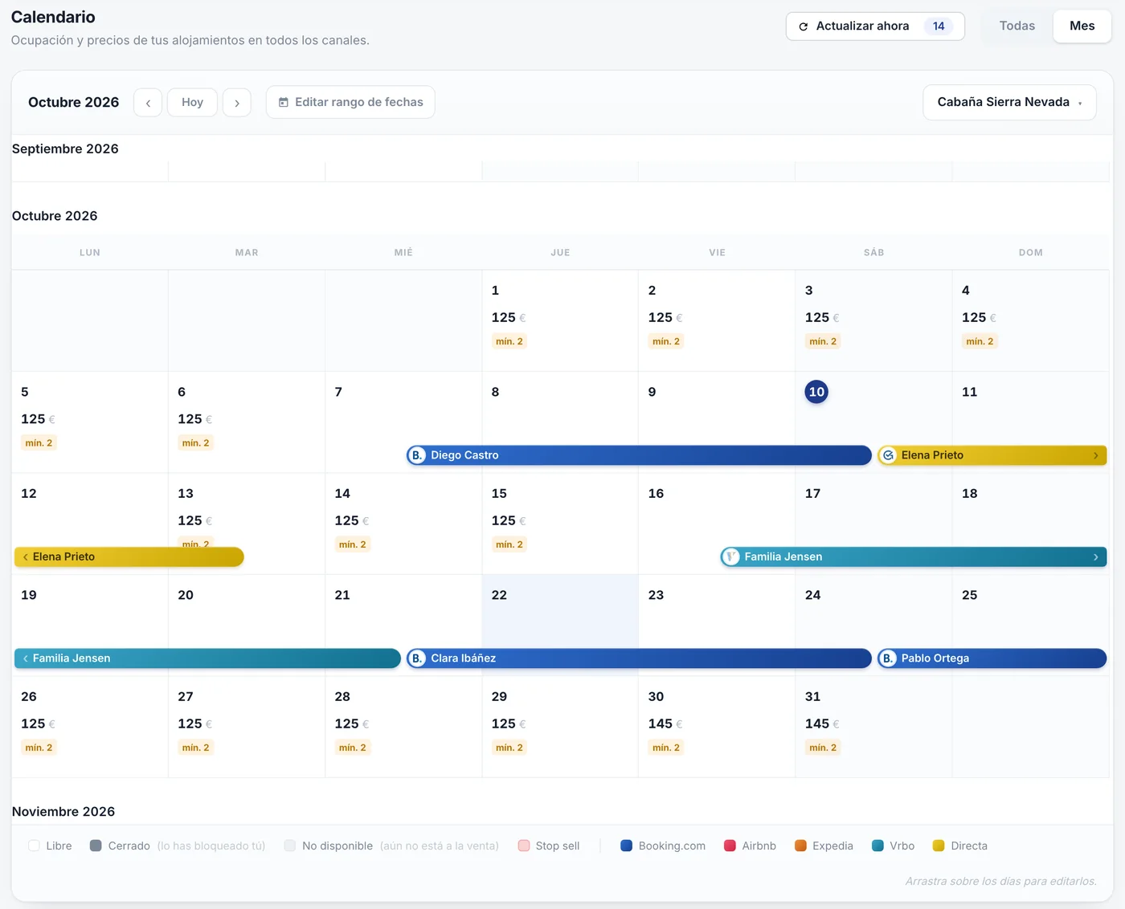This screenshot has height=909, width=1125.
Task: Click the Booking.com icon on Clara Ibáñez's reservation
Action: pos(416,658)
